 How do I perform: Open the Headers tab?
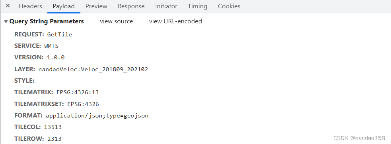30,6
